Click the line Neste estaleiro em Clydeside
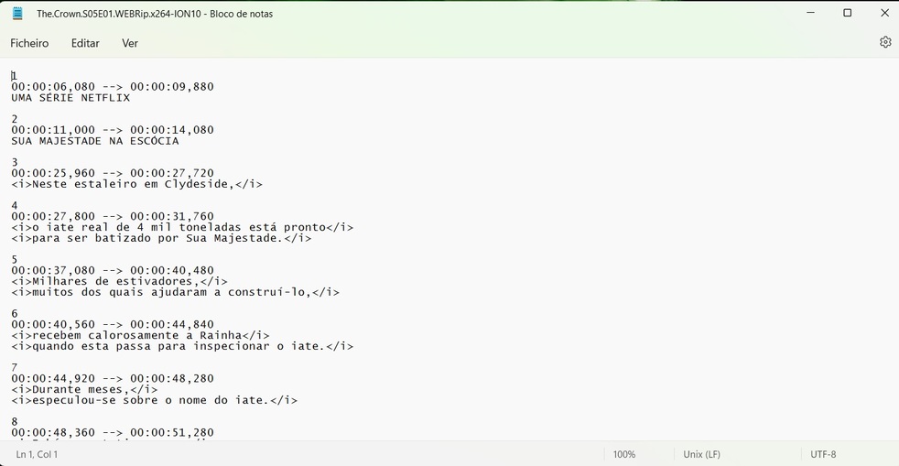The width and height of the screenshot is (899, 466). point(136,184)
